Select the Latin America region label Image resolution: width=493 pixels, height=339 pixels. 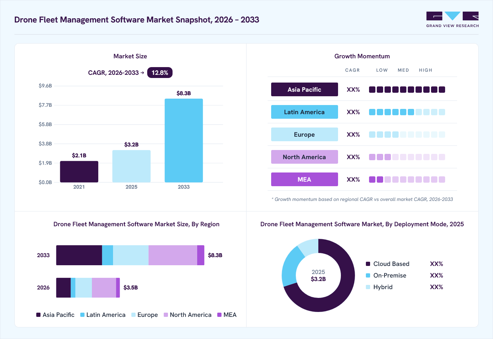point(305,112)
